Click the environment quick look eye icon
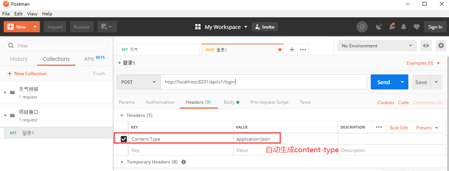Viewport: 449px width, 171px height. tap(426, 46)
